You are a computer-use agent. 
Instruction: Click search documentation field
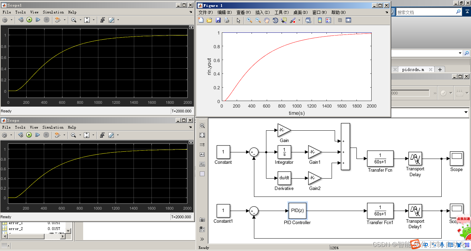click(425, 12)
